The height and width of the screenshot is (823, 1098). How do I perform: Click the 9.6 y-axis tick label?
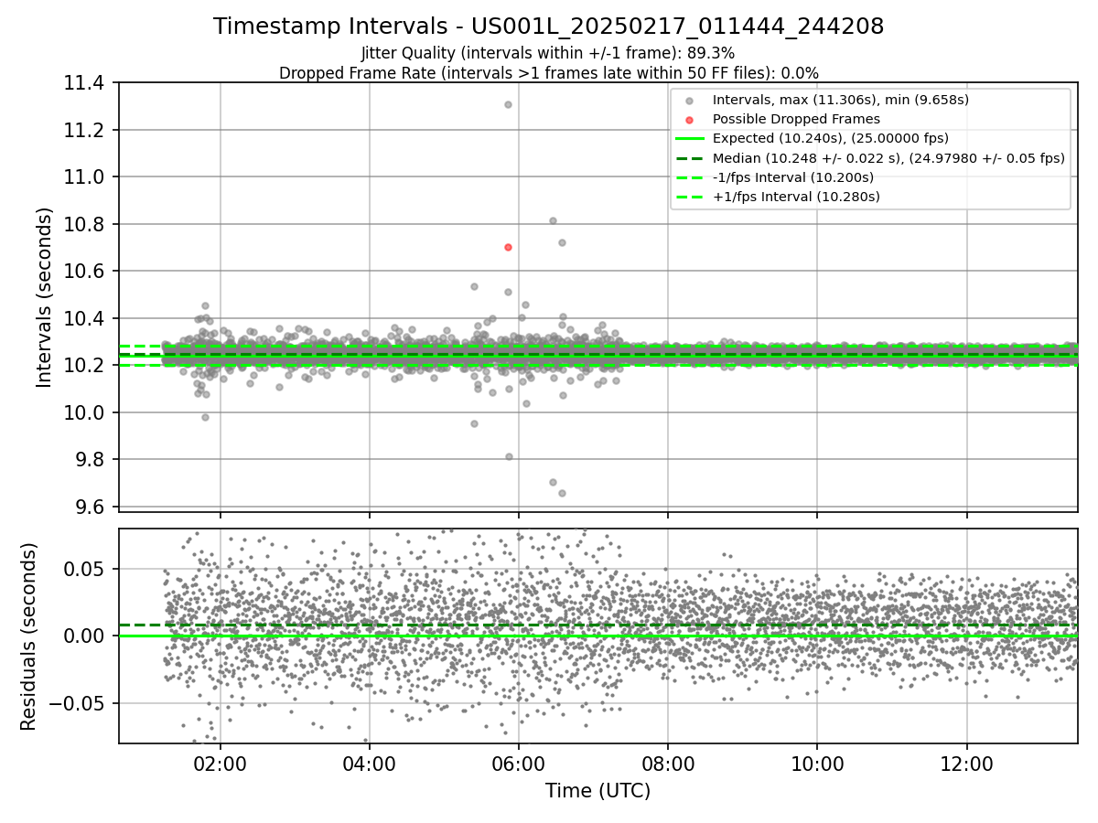90,507
